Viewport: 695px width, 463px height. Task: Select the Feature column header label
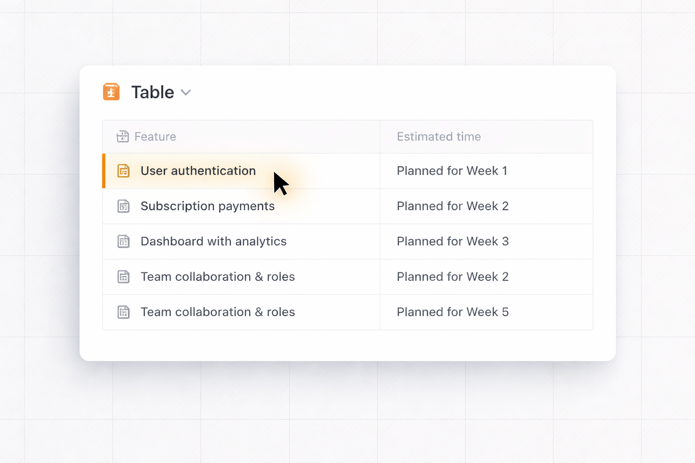point(155,137)
